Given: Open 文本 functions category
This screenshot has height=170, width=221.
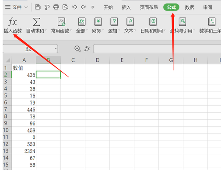Looking at the screenshot, I should pyautogui.click(x=130, y=25).
